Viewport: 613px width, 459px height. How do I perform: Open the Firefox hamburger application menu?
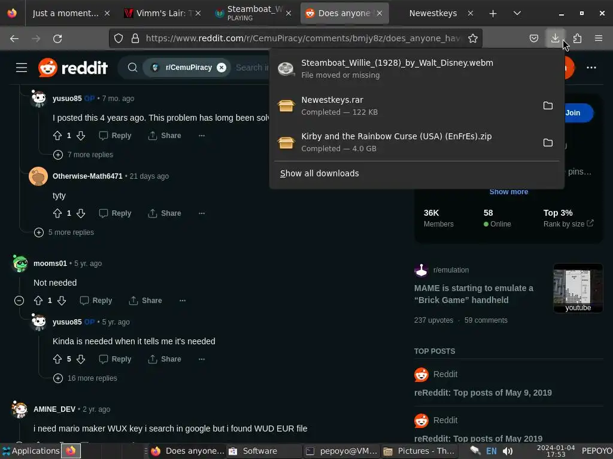[x=599, y=38]
